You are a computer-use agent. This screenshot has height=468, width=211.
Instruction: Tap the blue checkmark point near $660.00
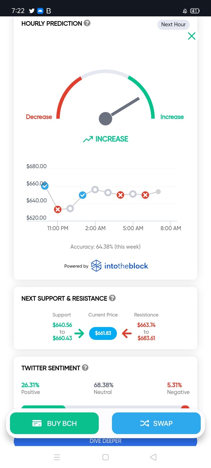click(x=45, y=186)
